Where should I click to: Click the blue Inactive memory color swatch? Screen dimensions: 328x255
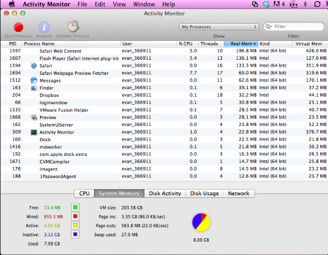point(75,234)
